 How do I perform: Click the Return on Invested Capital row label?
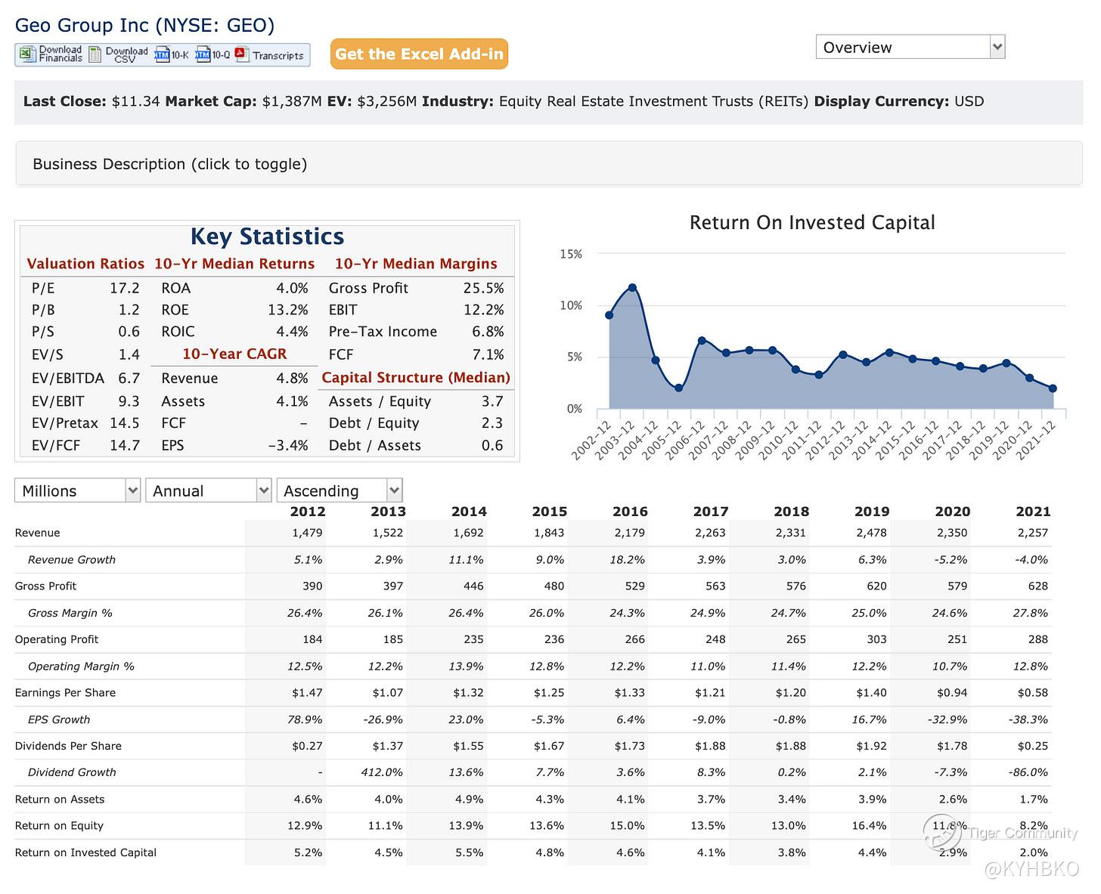(85, 852)
